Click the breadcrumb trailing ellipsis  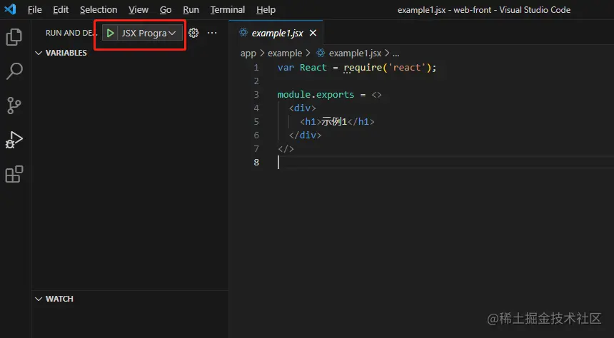tap(396, 53)
